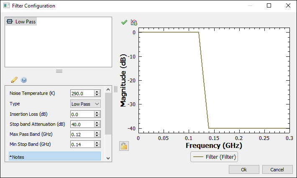The height and width of the screenshot is (178, 297).
Task: Click the Frequency (GHz) axis label
Action: pyautogui.click(x=214, y=146)
